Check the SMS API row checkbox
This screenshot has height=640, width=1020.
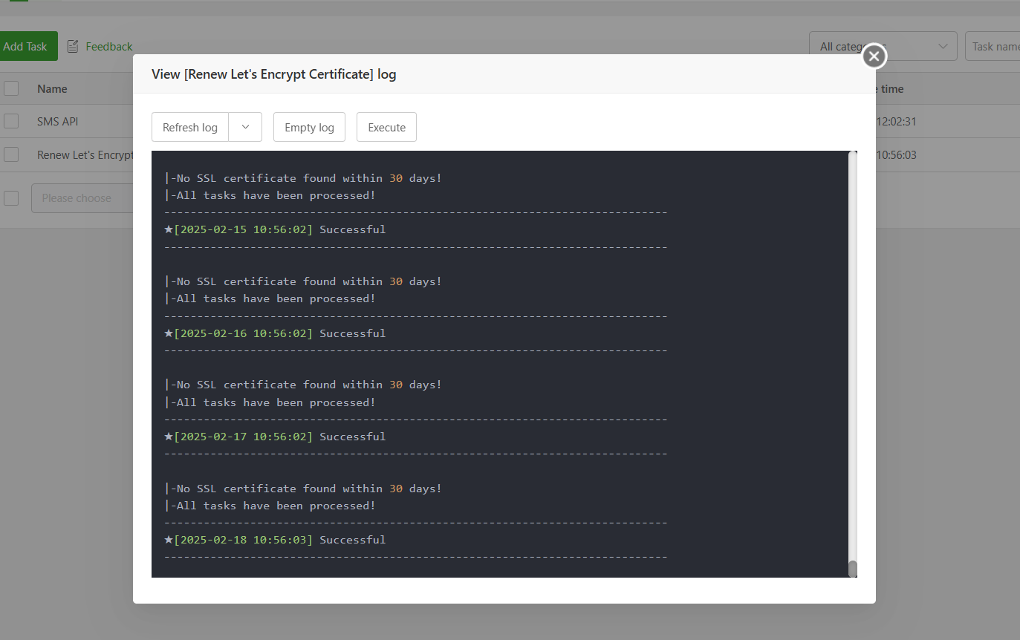[11, 121]
